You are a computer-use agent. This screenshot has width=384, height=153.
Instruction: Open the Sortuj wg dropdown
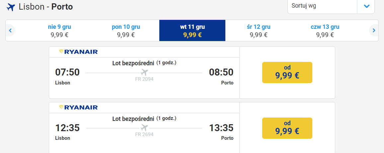(x=331, y=6)
